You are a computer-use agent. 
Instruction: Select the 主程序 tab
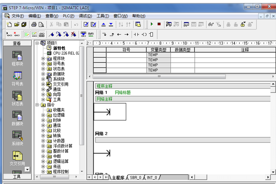tap(118, 177)
